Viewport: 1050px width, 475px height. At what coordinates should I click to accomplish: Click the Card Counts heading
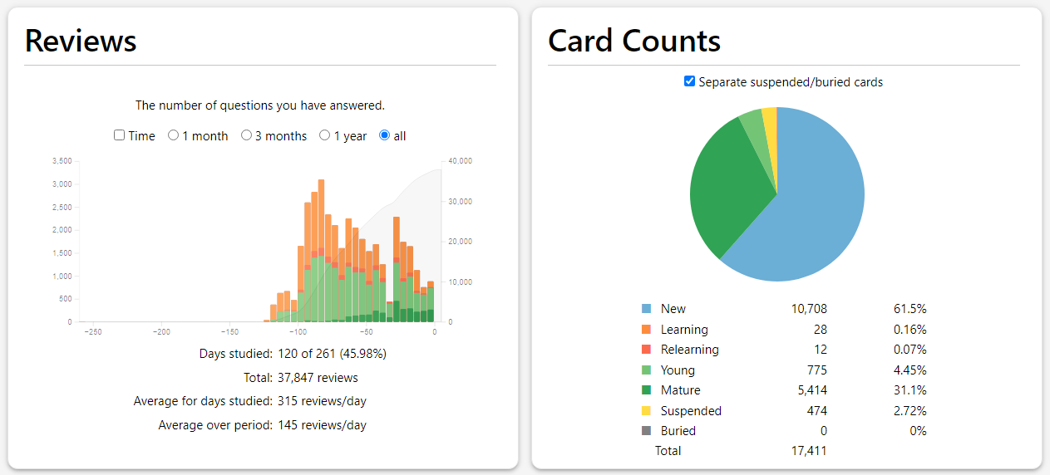tap(634, 41)
